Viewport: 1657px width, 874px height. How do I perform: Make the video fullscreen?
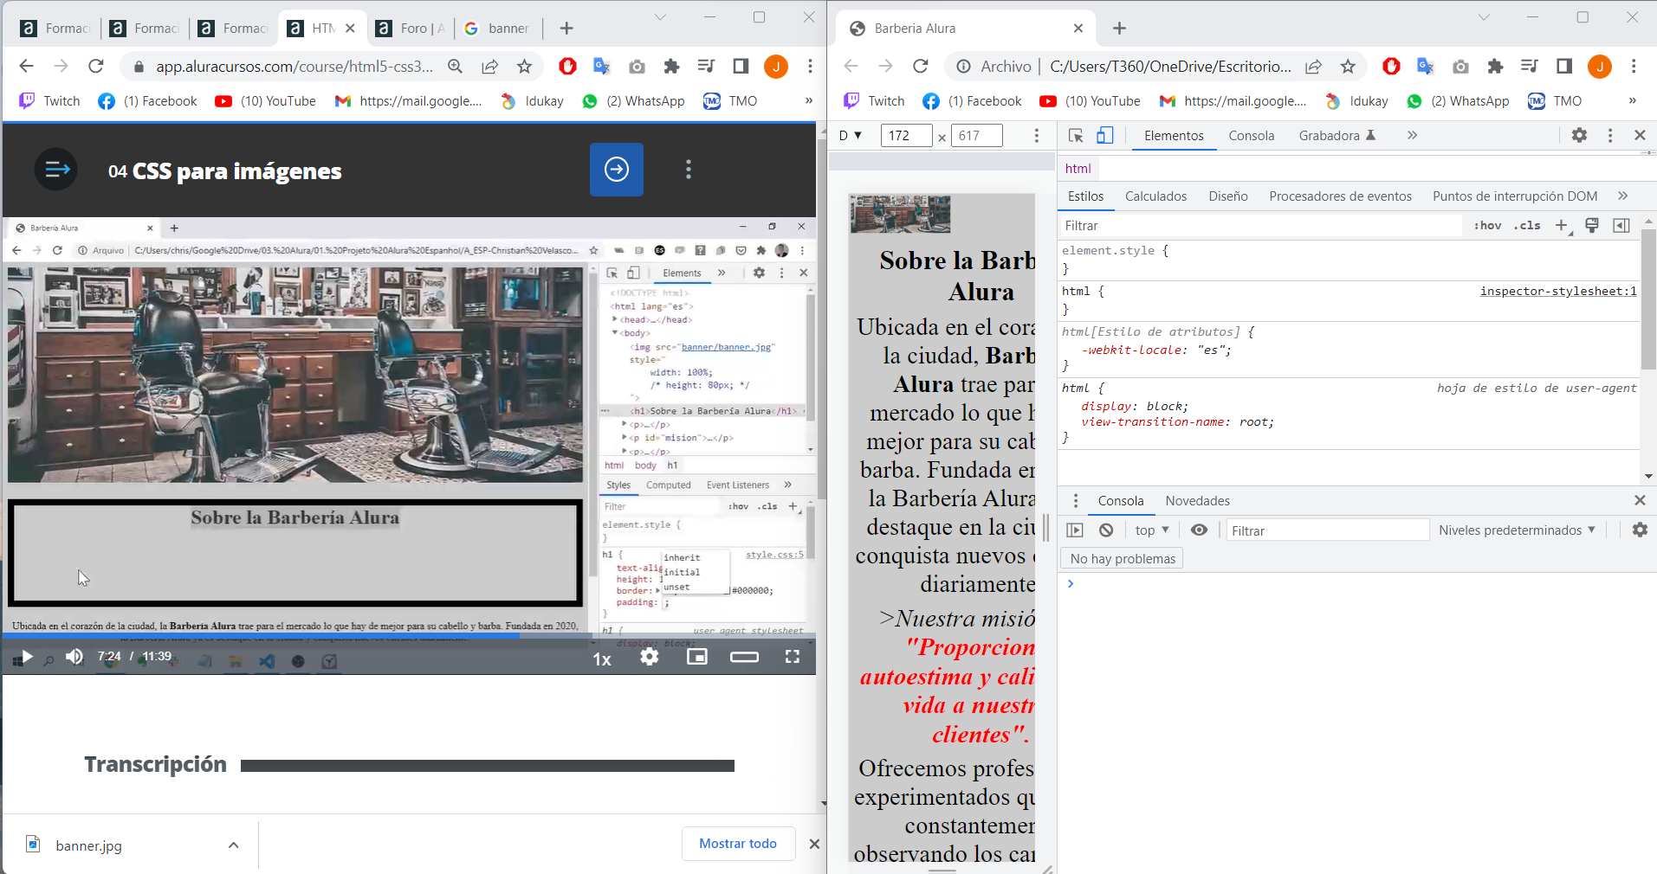point(792,658)
